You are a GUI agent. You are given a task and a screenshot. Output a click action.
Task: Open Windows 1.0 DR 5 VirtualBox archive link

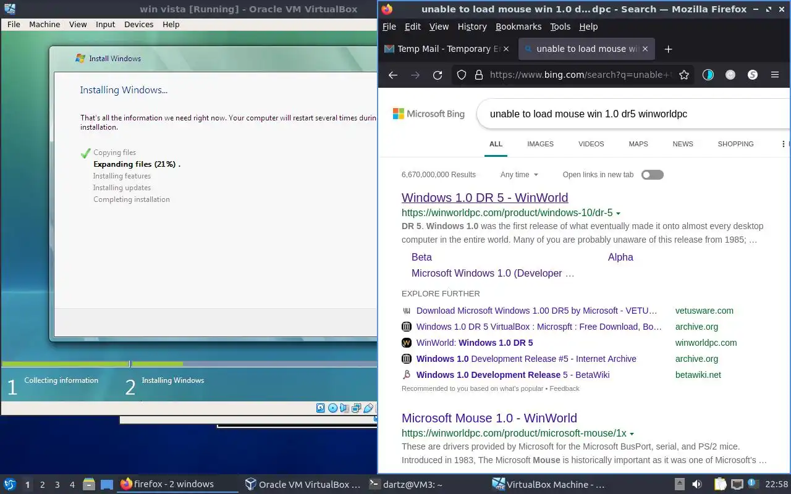pos(539,327)
